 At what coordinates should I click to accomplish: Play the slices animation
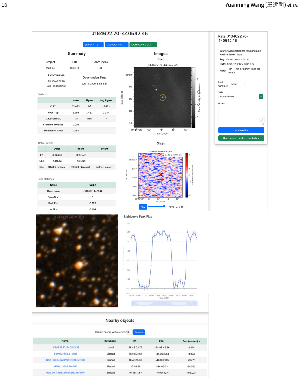click(x=143, y=207)
